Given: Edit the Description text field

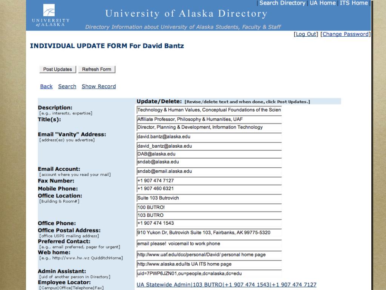Looking at the screenshot, I should coord(209,110).
